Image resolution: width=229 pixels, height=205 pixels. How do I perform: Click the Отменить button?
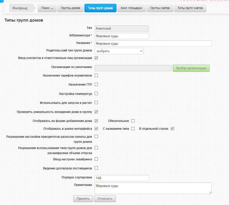click(105, 198)
